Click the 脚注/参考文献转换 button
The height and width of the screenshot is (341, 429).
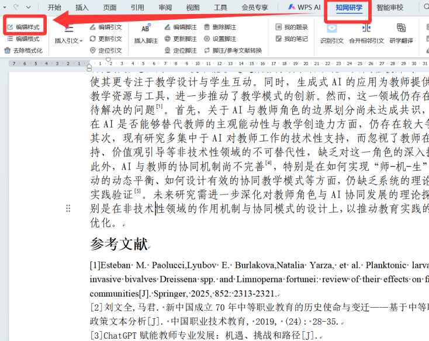tap(233, 50)
